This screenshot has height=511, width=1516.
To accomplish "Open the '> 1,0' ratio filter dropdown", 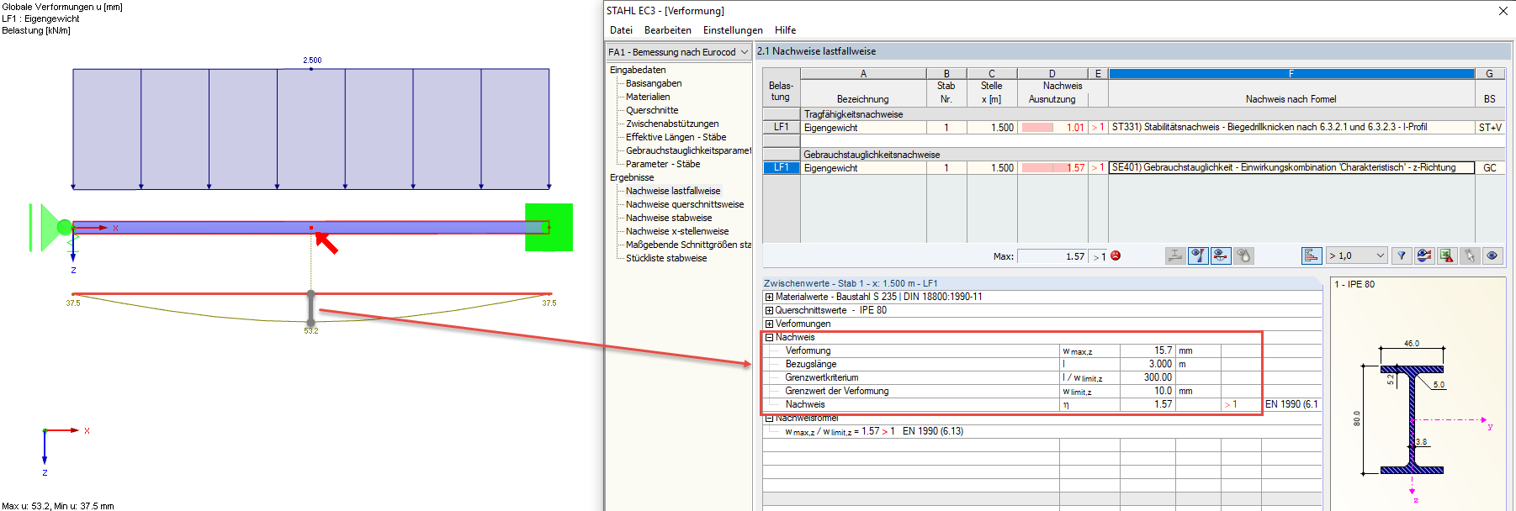I will (1356, 255).
